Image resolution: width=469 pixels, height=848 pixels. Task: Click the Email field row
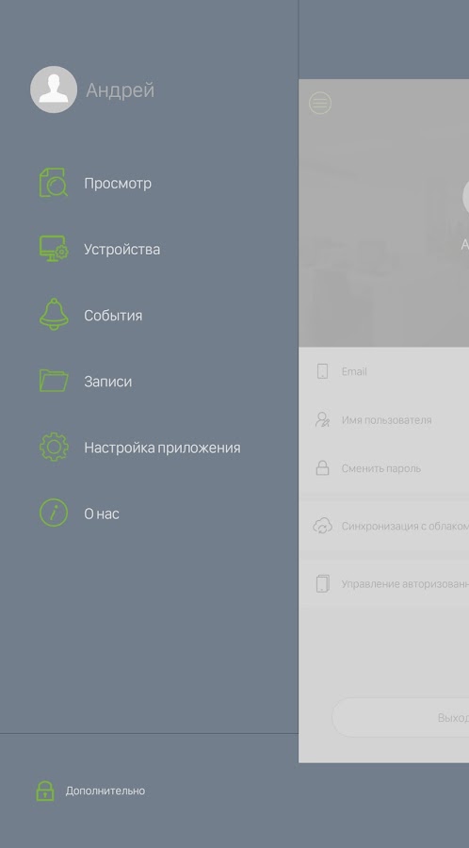point(383,371)
